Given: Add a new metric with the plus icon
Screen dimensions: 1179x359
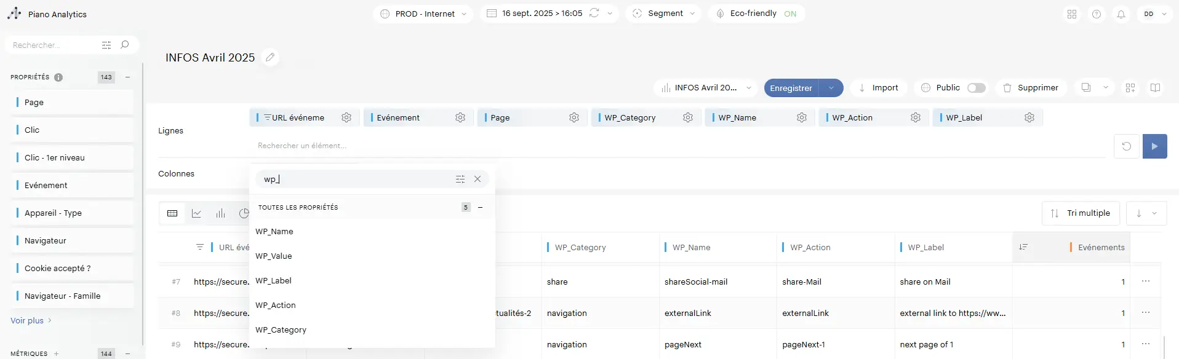Looking at the screenshot, I should click(56, 353).
